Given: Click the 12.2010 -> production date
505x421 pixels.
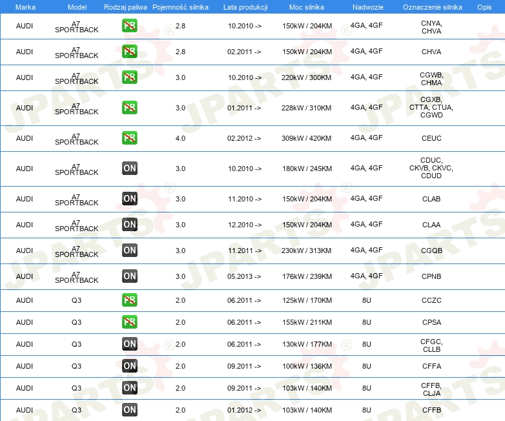Looking at the screenshot, I should pyautogui.click(x=245, y=225).
